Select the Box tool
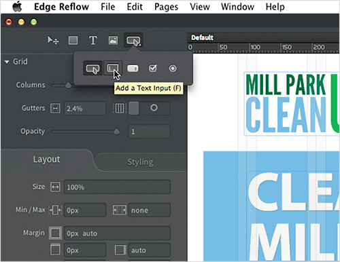The width and height of the screenshot is (340, 262). pos(73,41)
